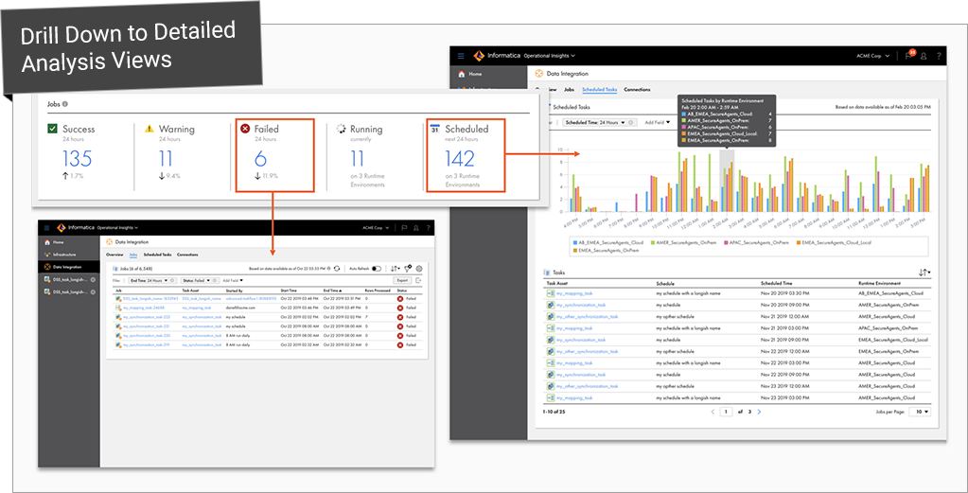Switch to Jobs tab in Jobs window
This screenshot has height=493, width=968.
point(133,255)
